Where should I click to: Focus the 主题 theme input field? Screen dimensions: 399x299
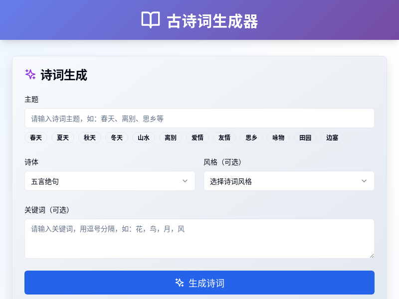(x=199, y=118)
